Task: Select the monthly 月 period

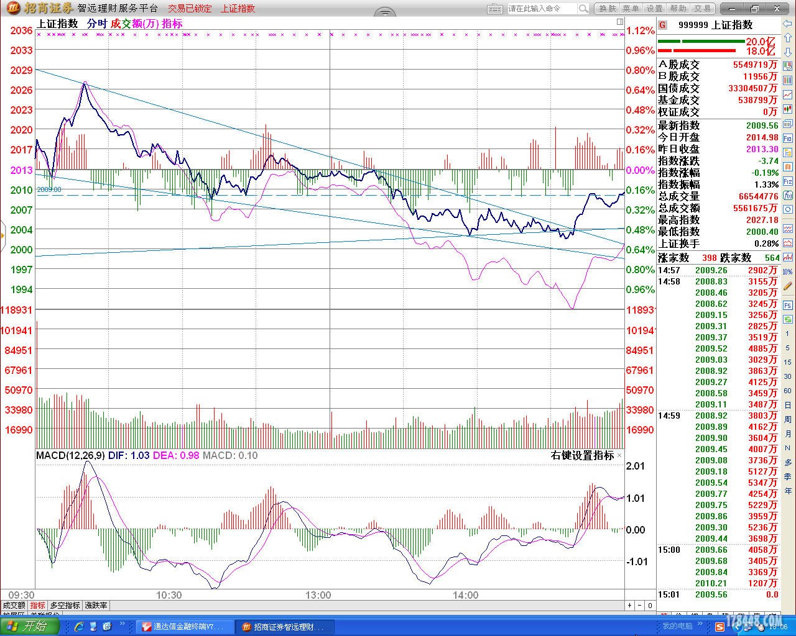Action: (788, 434)
